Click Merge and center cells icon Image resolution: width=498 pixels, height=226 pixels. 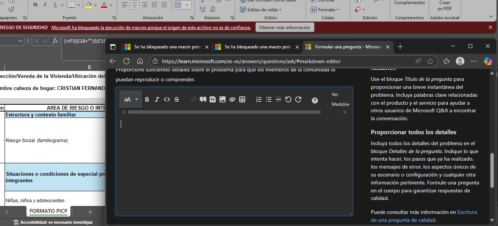[x=179, y=5]
